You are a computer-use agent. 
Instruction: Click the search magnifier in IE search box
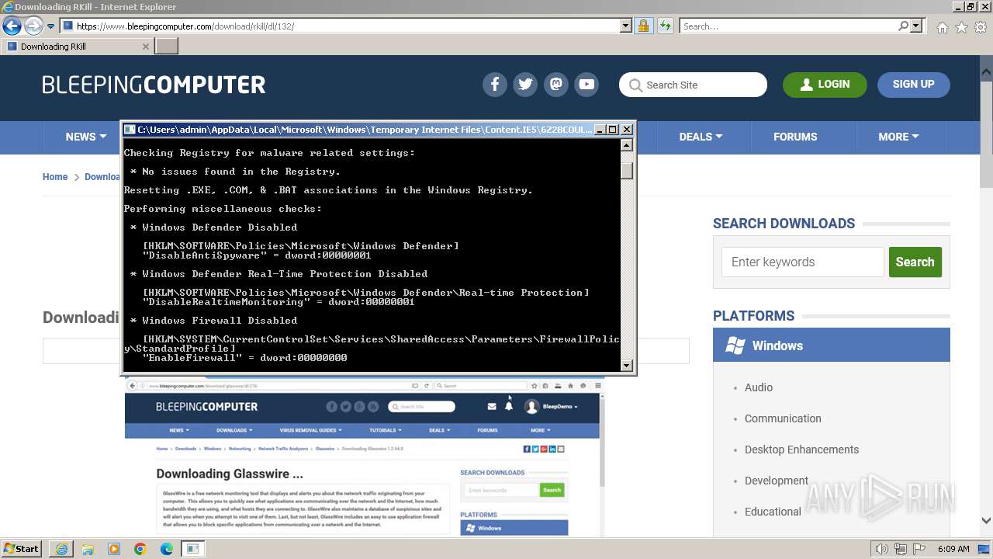coord(903,26)
